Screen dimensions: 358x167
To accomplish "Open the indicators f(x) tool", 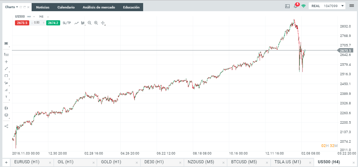I will pyautogui.click(x=6, y=55).
